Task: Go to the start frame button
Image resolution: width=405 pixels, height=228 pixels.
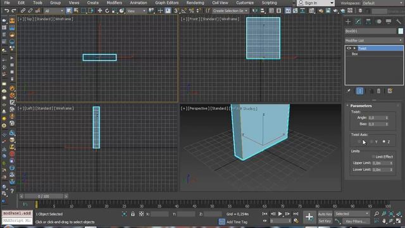Action: (265, 214)
